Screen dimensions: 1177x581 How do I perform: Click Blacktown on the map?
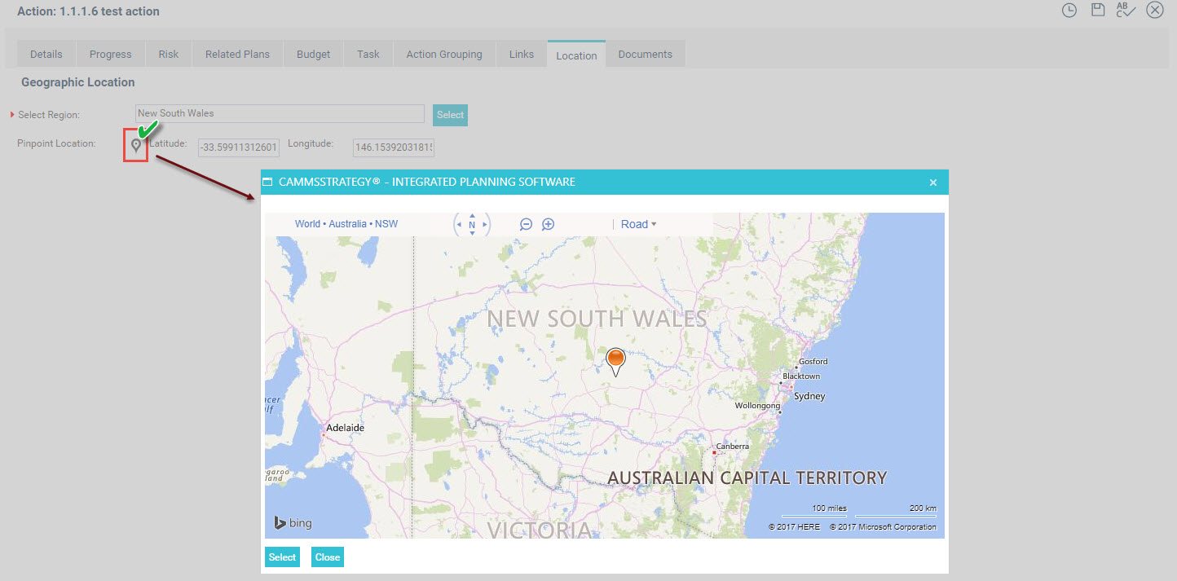[801, 376]
